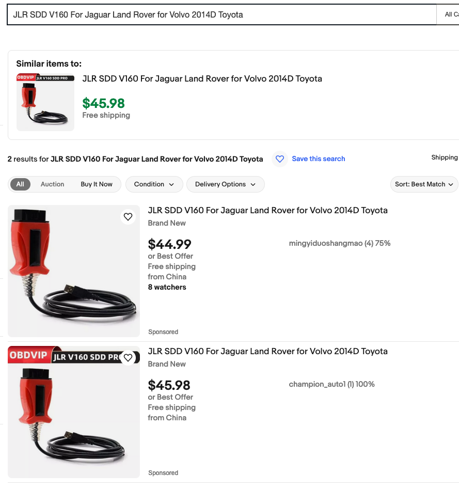Image resolution: width=459 pixels, height=490 pixels.
Task: Filter results by Auction
Action: (53, 184)
